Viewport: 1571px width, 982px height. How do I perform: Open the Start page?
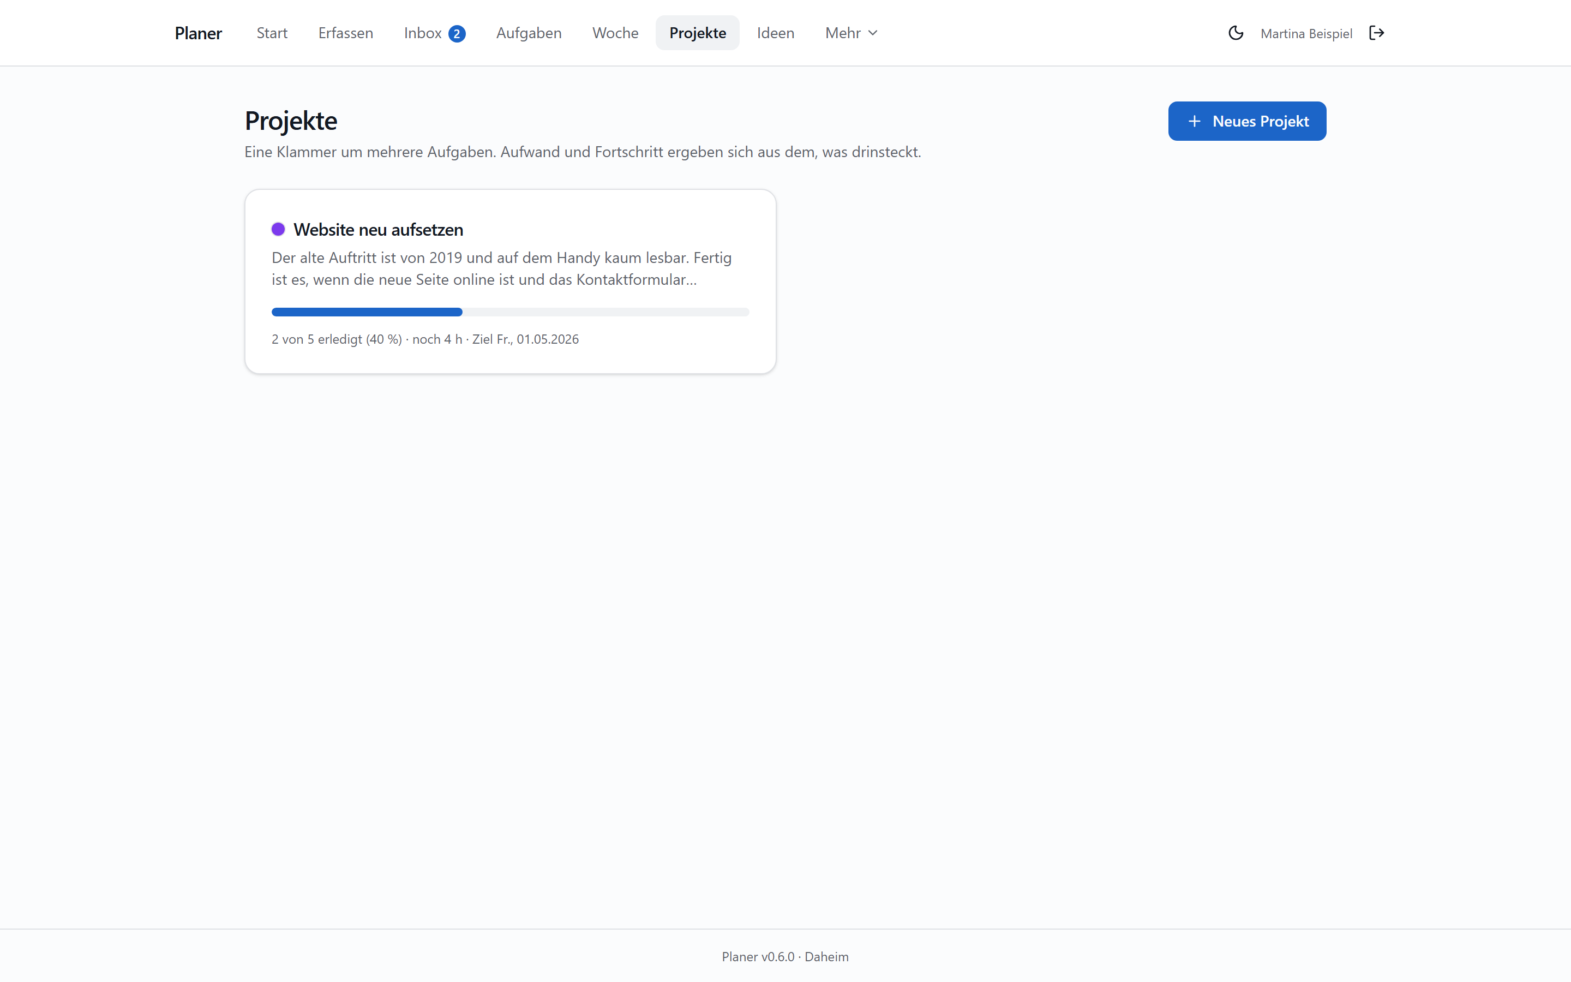tap(271, 33)
